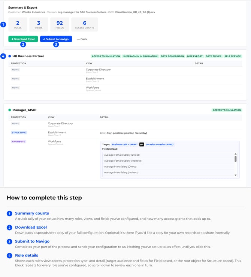Click the Visualisation_GR_v6_PA OCV file name
Viewport: 251px width, 277px height.
[135, 12]
